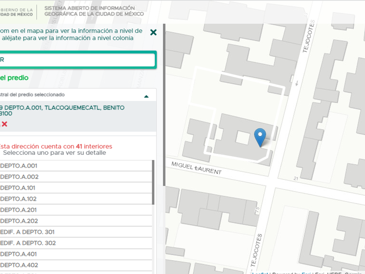
Task: Select interior DEPTO.A.201 from list
Action: point(76,210)
